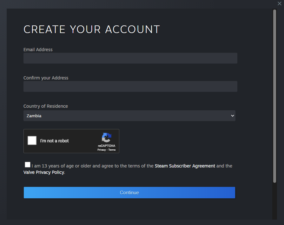Click the "reCAPTCHA" text under logo

click(107, 146)
